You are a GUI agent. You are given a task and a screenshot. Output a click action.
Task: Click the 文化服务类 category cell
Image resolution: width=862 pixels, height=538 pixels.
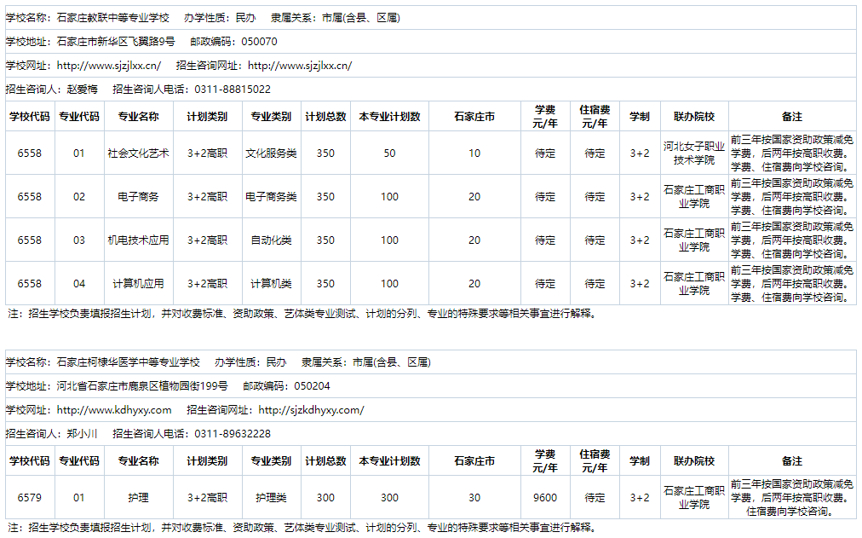tap(271, 153)
